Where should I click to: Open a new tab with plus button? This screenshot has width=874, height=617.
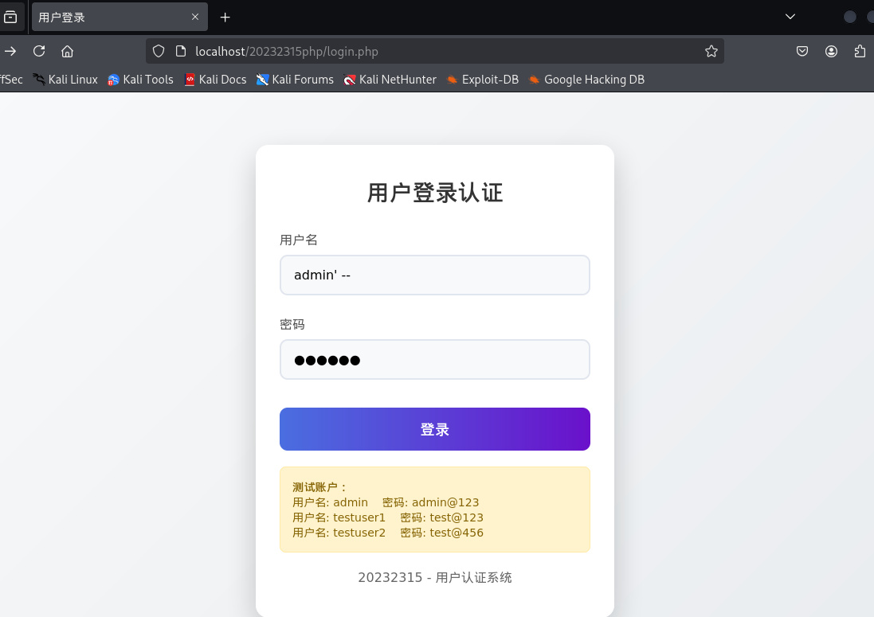click(x=225, y=18)
